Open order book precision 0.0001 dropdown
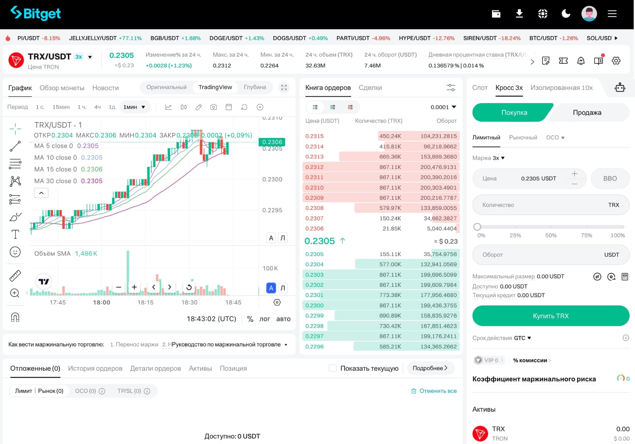 443,107
